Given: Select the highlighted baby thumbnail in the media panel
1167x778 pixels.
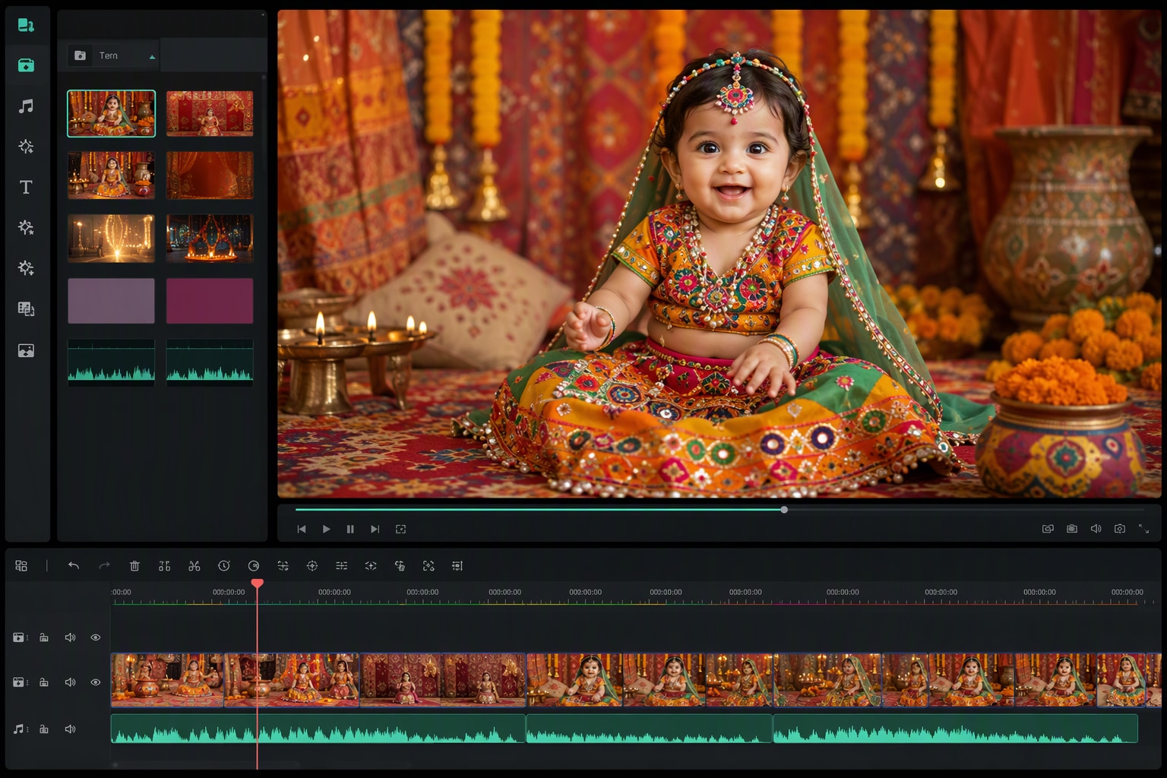Looking at the screenshot, I should coord(111,113).
